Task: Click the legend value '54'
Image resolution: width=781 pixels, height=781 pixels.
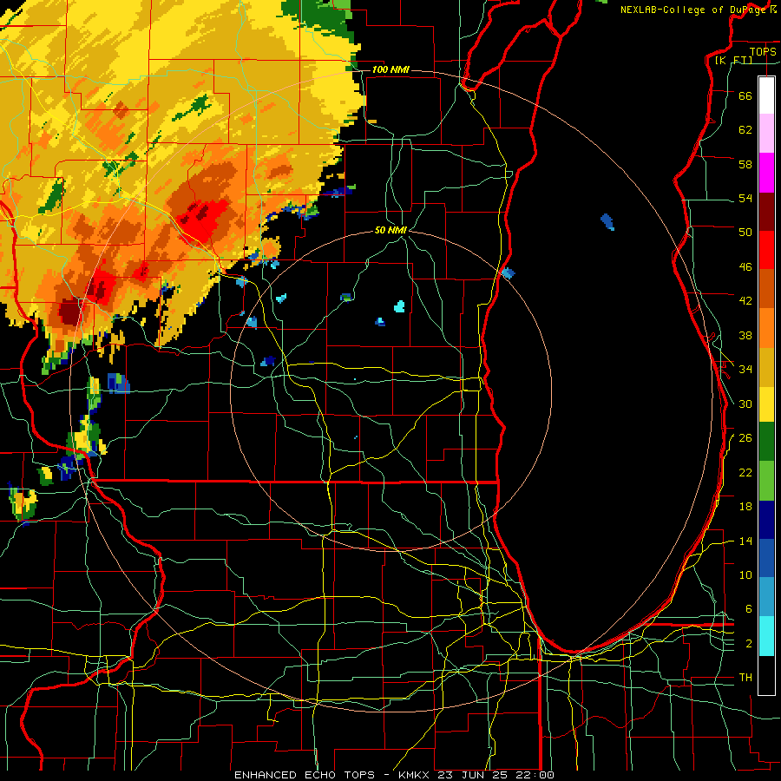Action: click(745, 198)
